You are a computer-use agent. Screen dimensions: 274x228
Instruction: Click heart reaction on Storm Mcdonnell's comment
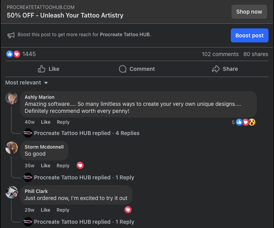(80, 165)
